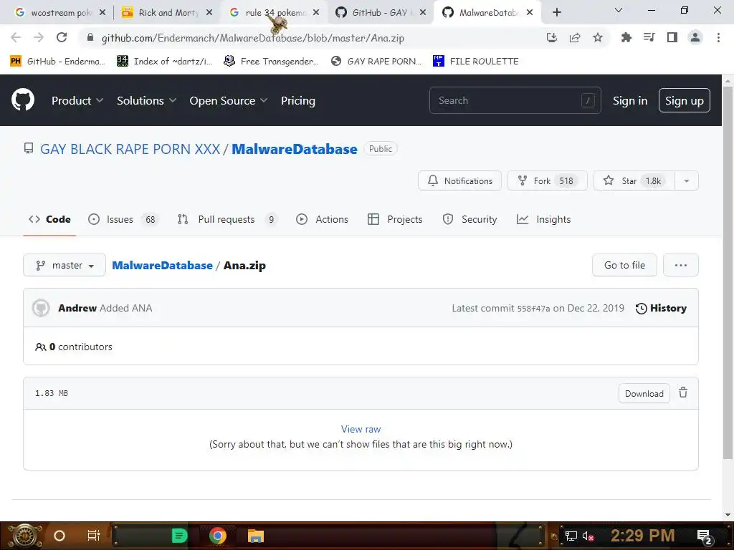The image size is (734, 550).
Task: Open the Index of ~dartz bookmark
Action: (x=164, y=62)
